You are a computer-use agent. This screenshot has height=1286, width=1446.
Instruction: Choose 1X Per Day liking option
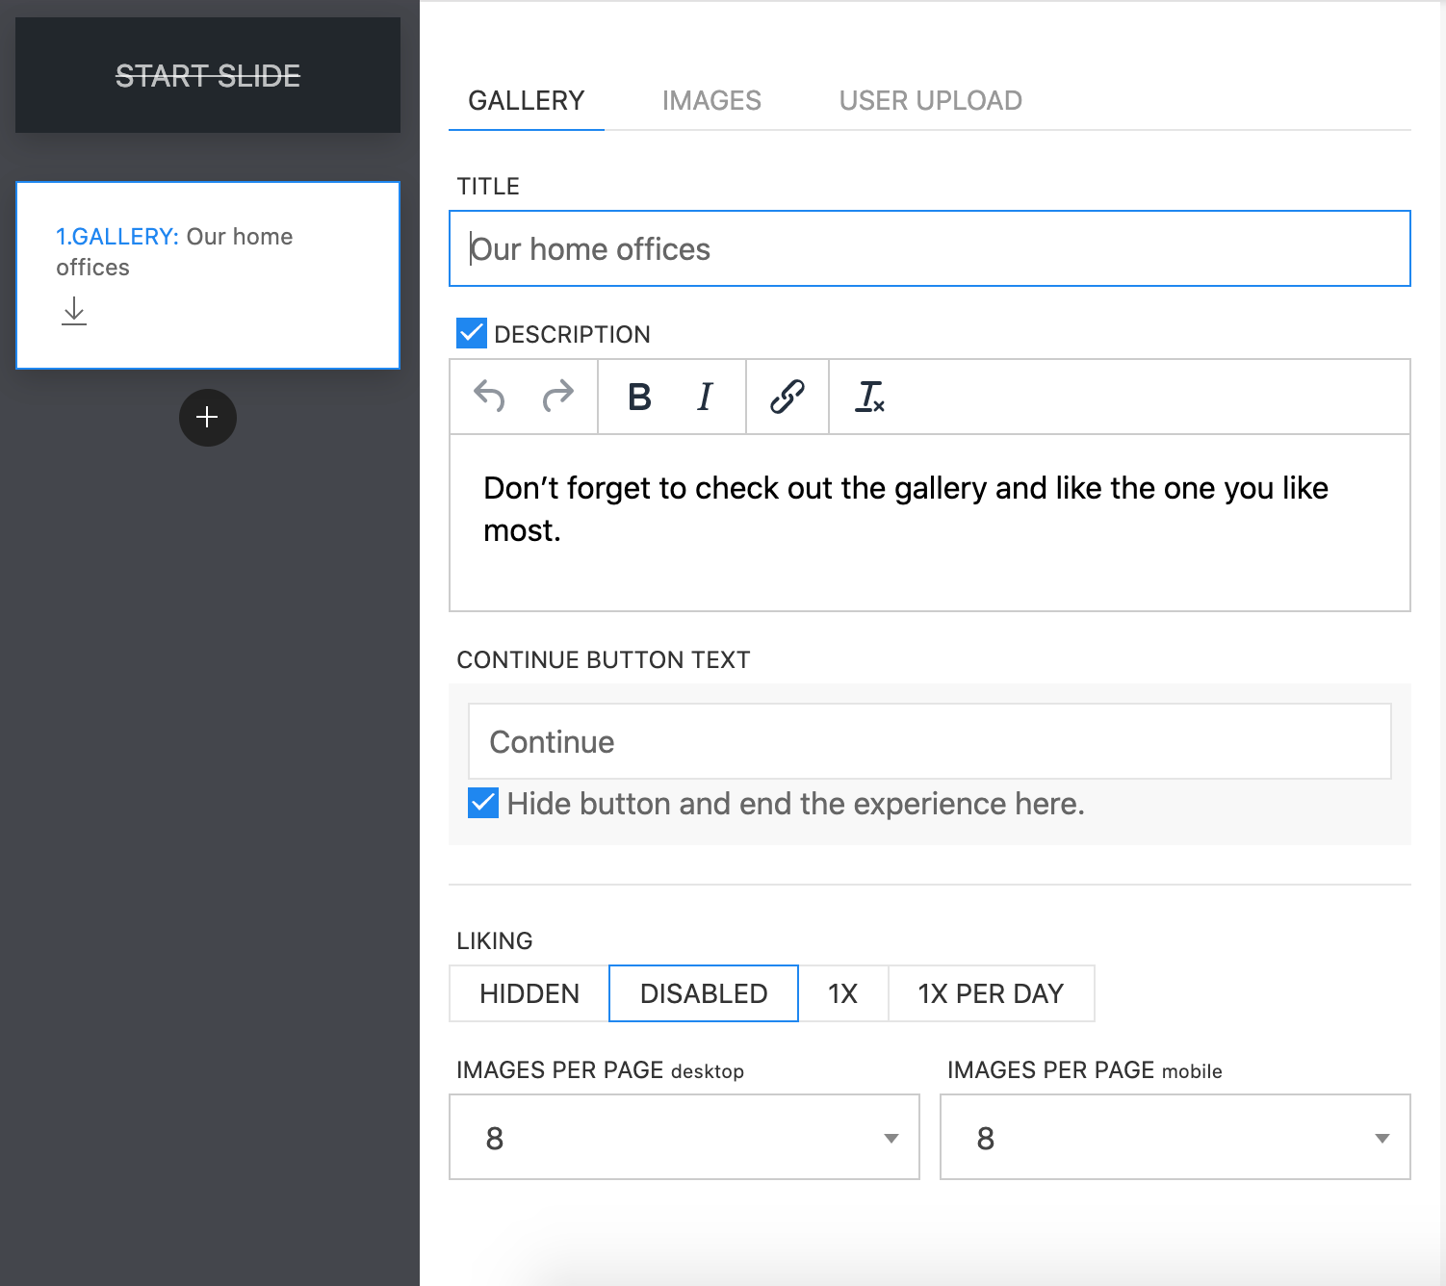click(x=991, y=993)
